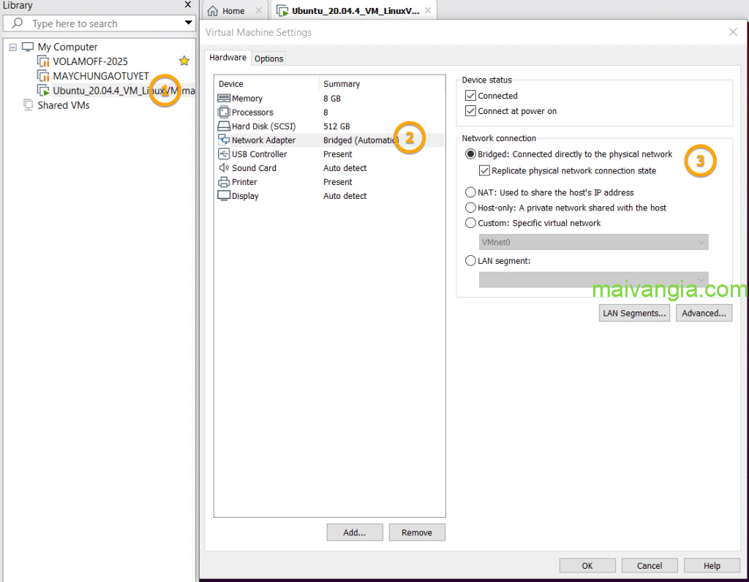Open the VMnet0 custom network dropdown
Image resolution: width=749 pixels, height=582 pixels.
593,242
